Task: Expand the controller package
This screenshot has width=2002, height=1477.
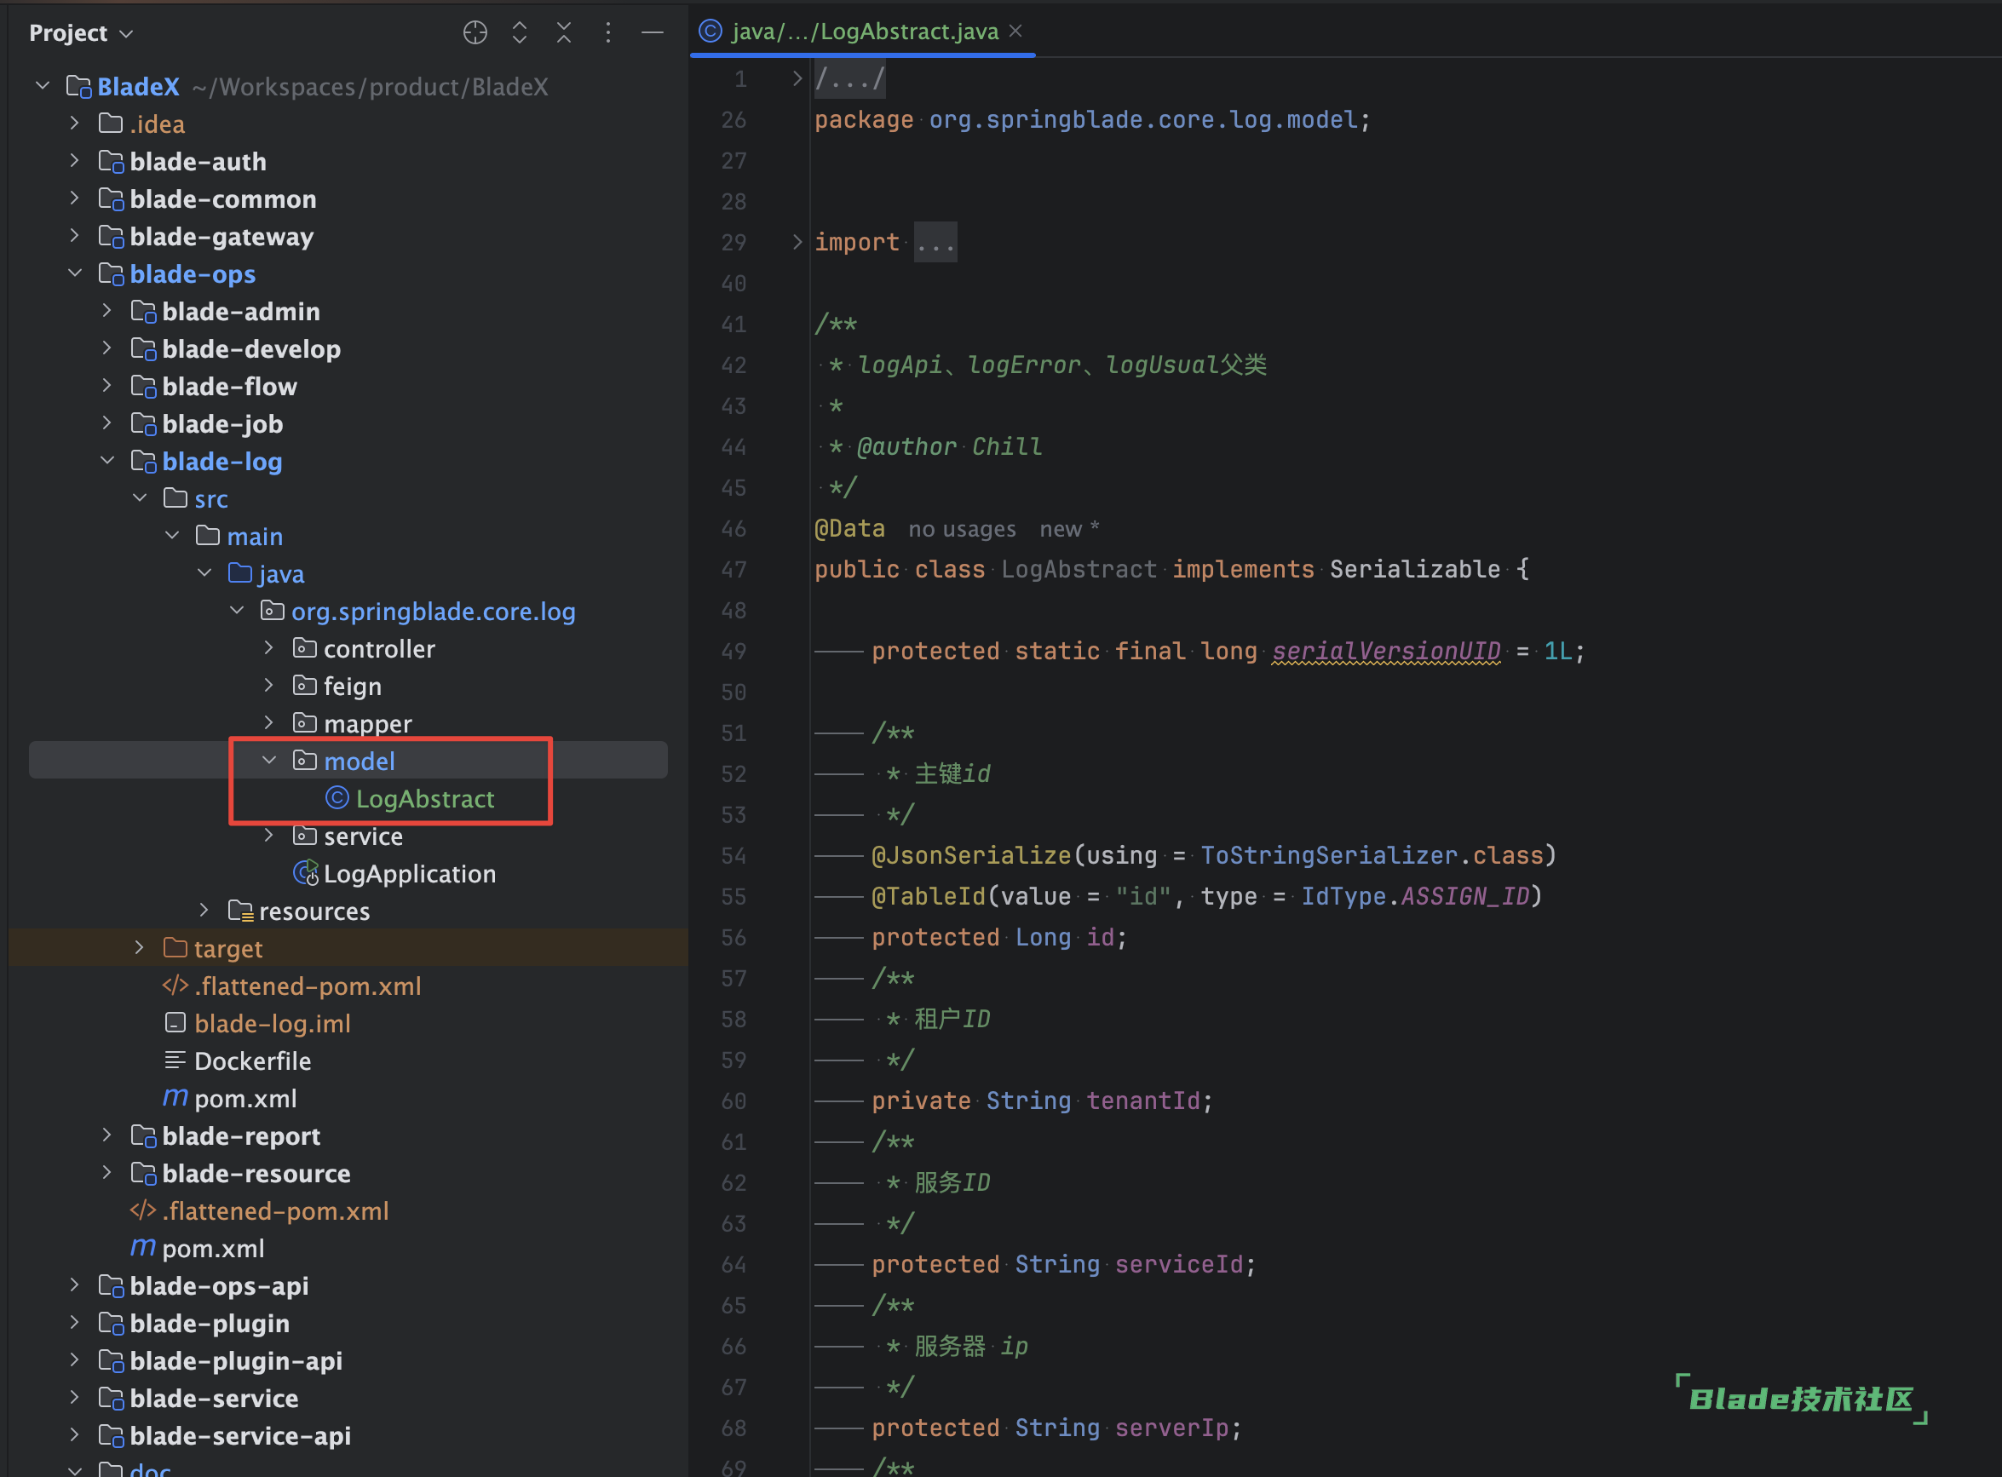Action: [x=269, y=648]
